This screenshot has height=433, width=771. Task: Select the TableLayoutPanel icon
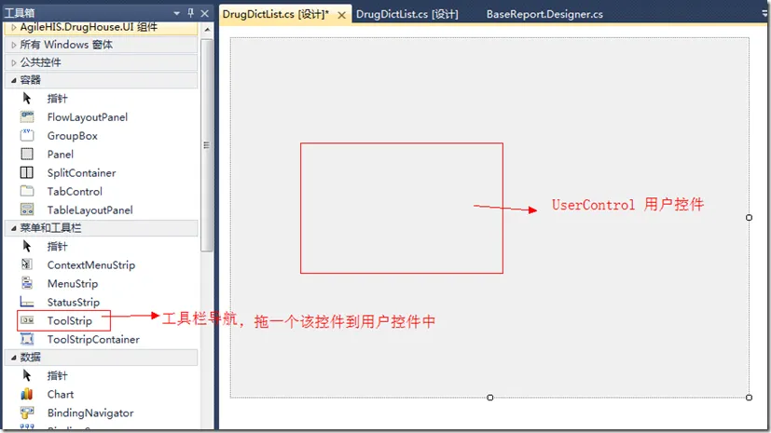point(27,210)
